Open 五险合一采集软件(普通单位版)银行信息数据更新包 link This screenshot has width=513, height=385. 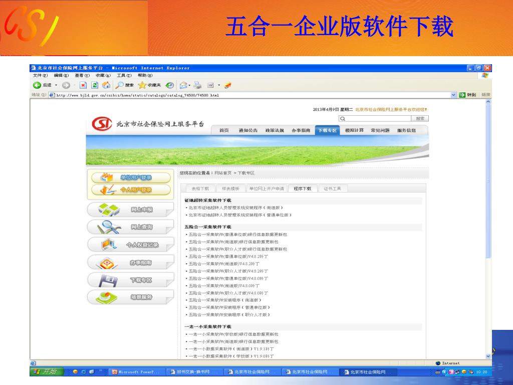[x=238, y=235]
